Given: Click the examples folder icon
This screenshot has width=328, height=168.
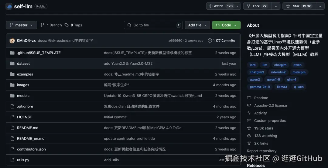Looking at the screenshot, I should click(12, 74).
